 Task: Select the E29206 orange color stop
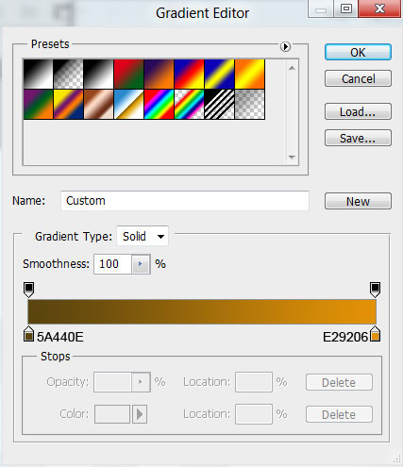click(x=375, y=334)
